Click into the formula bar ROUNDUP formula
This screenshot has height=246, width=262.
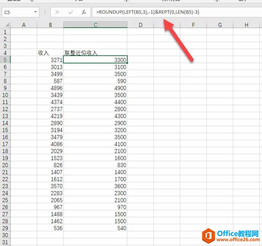[x=148, y=12]
